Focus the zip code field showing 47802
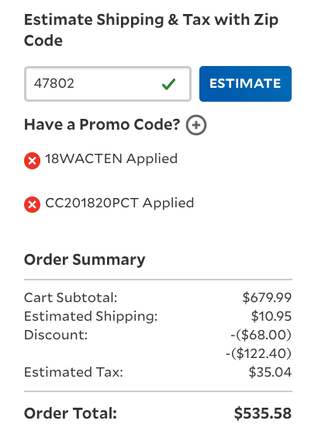Viewport: 318px width, 431px height. [x=108, y=84]
